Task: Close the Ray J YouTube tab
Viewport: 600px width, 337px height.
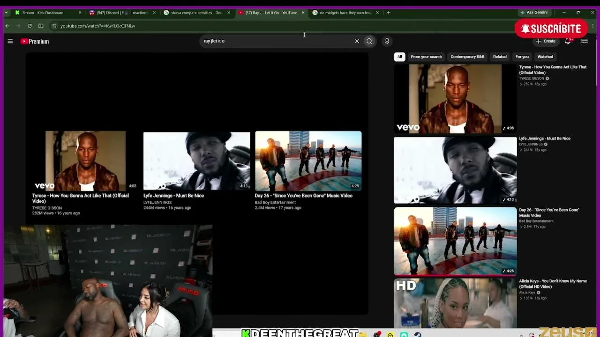Action: pyautogui.click(x=303, y=13)
